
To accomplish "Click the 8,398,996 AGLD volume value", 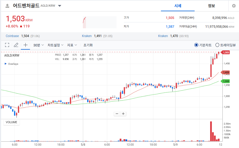I will click(x=223, y=18).
